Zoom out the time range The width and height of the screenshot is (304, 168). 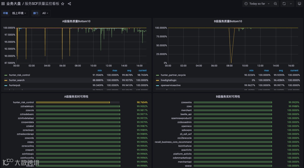[x=275, y=4]
